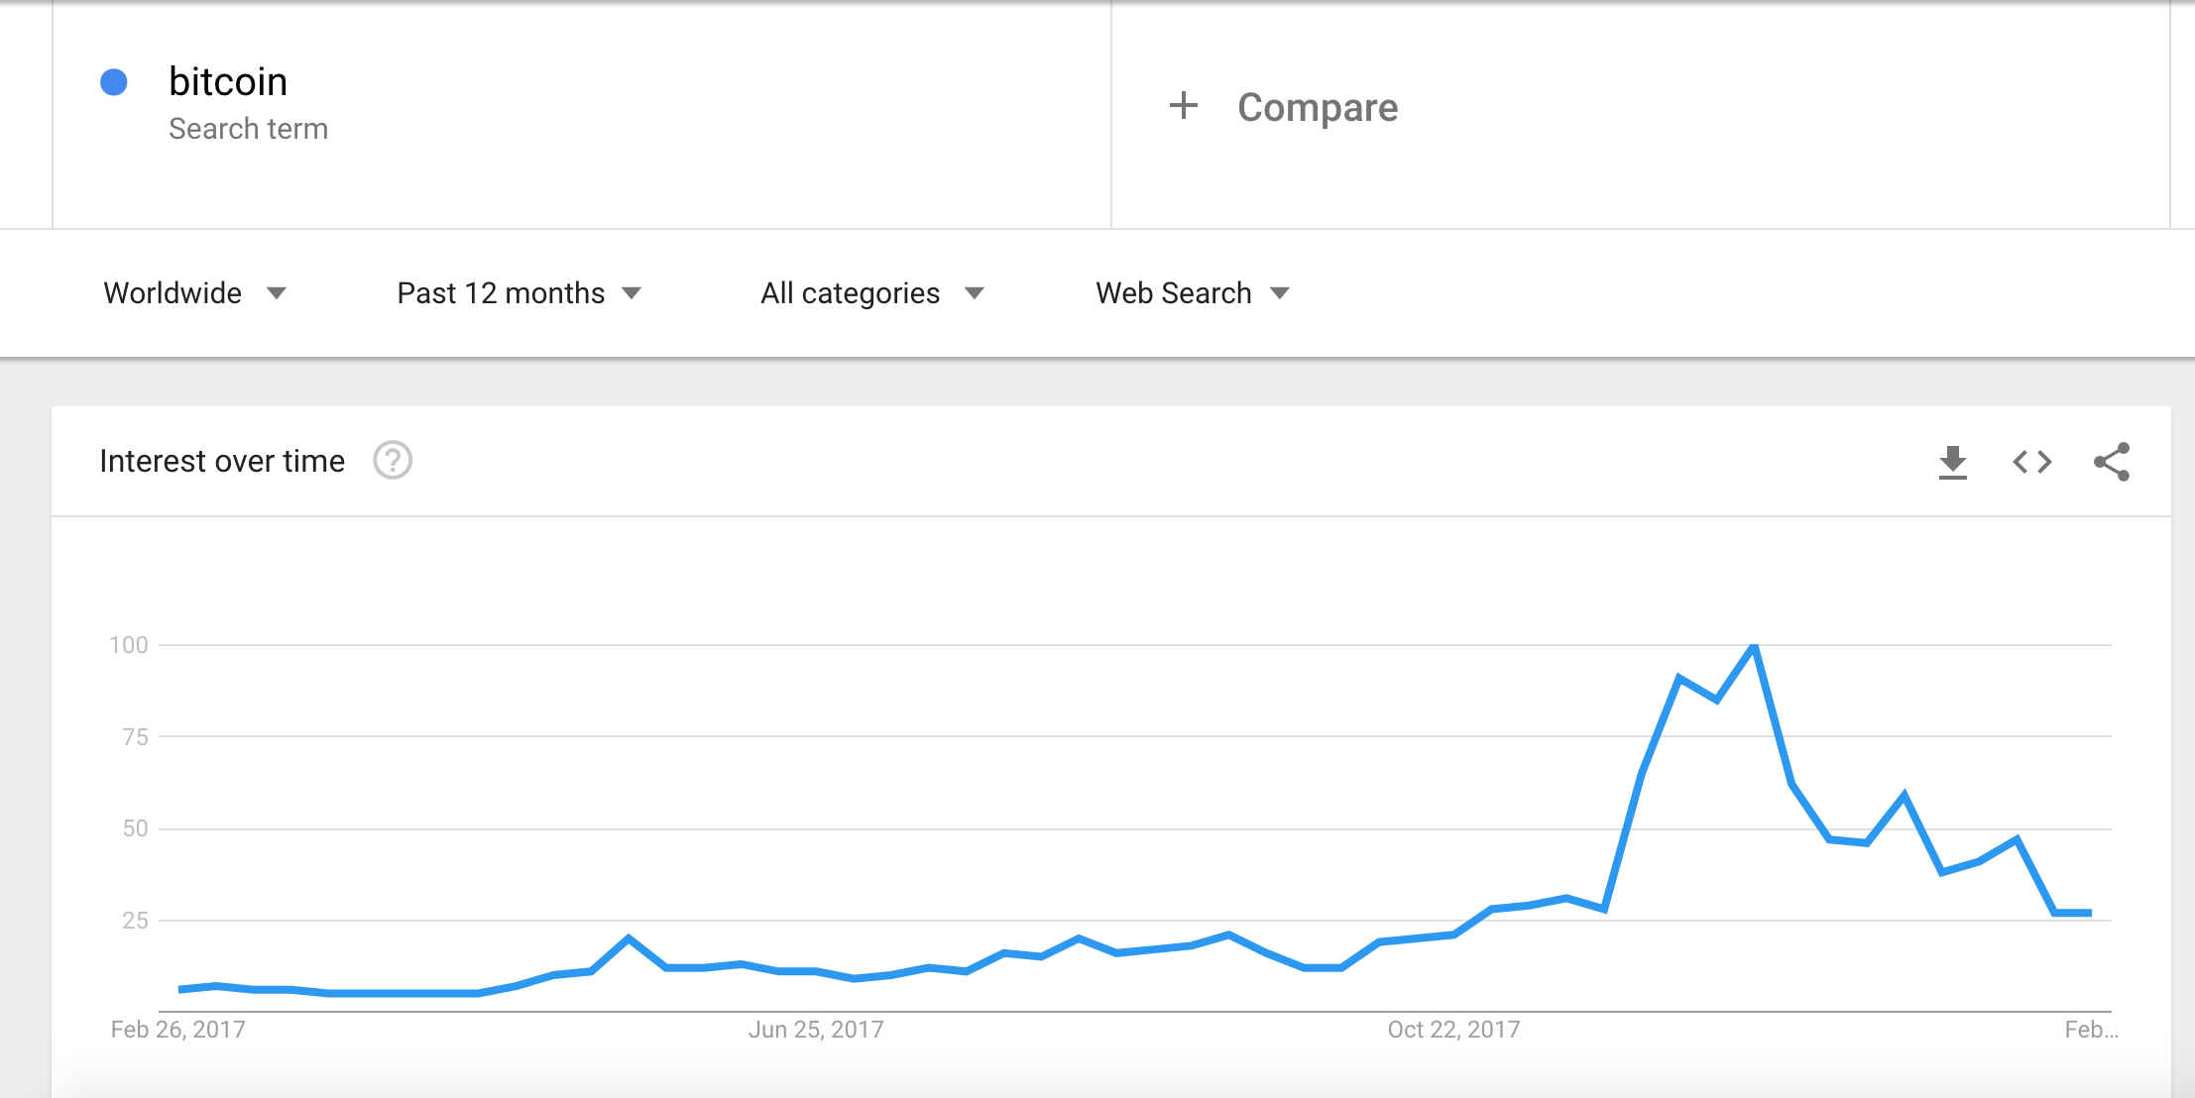Download the interest over time data

[x=1952, y=462]
